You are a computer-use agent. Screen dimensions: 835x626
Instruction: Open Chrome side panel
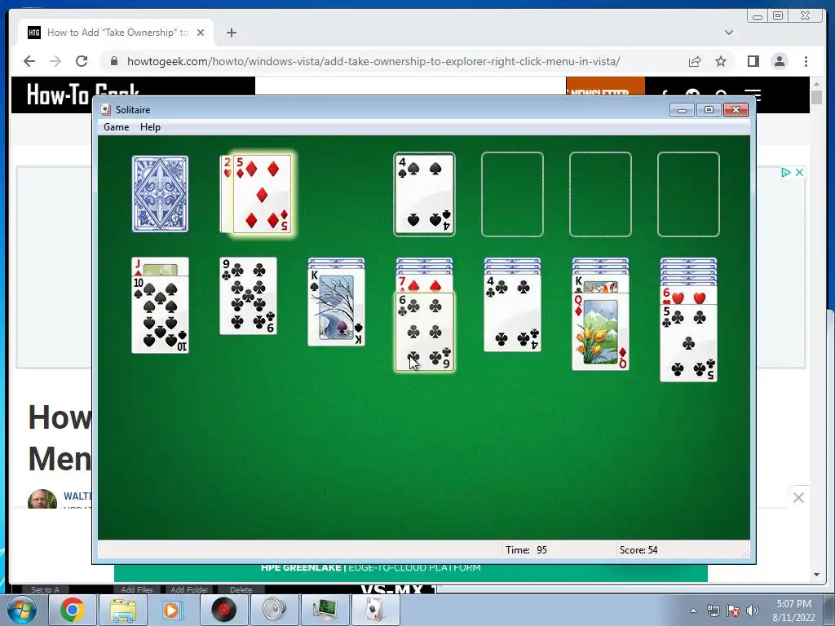753,61
